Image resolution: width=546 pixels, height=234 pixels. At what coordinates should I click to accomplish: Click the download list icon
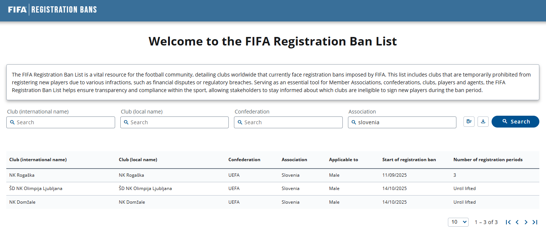(x=483, y=122)
